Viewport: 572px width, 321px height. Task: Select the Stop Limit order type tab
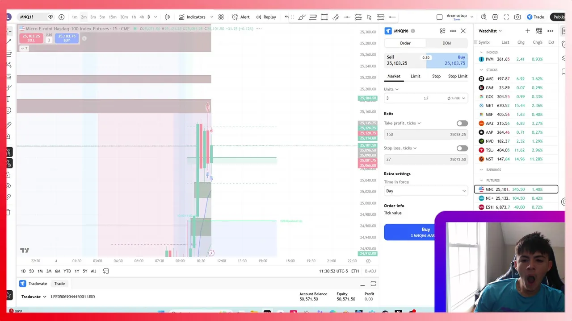coord(458,76)
